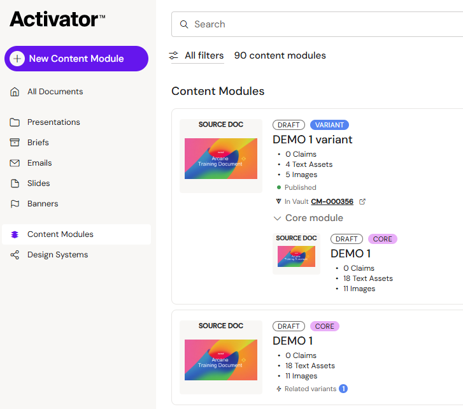Show Related variants of DEMO 1

click(311, 389)
